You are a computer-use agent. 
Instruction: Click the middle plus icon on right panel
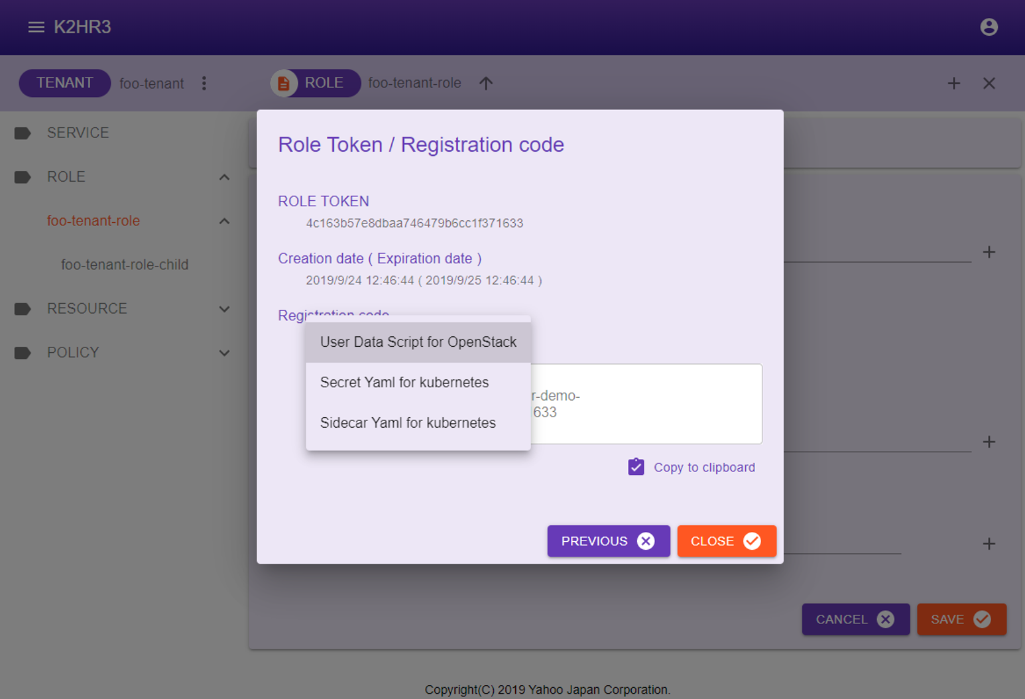point(989,442)
